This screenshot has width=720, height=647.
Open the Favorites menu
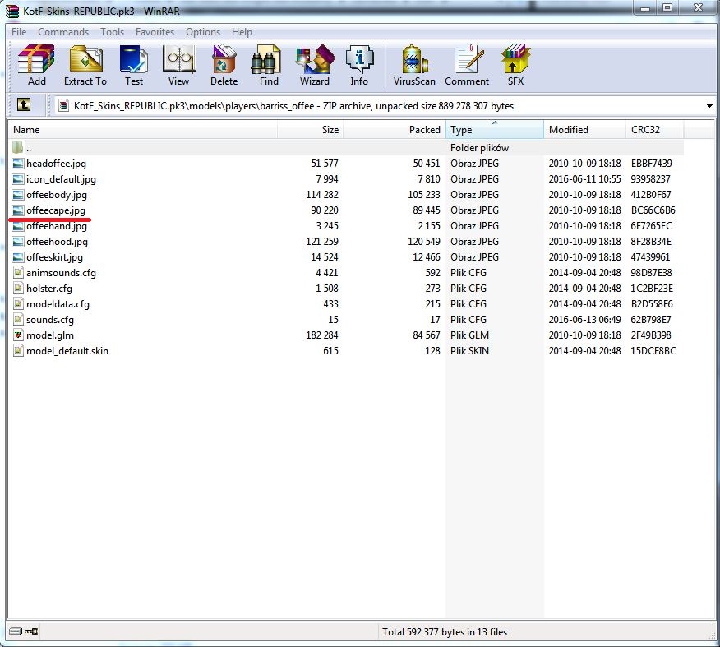tap(155, 32)
